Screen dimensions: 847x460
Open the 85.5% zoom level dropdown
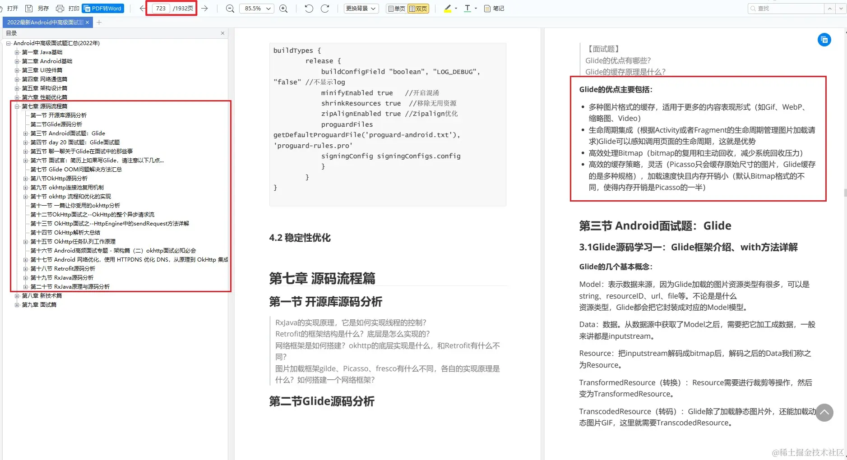256,8
